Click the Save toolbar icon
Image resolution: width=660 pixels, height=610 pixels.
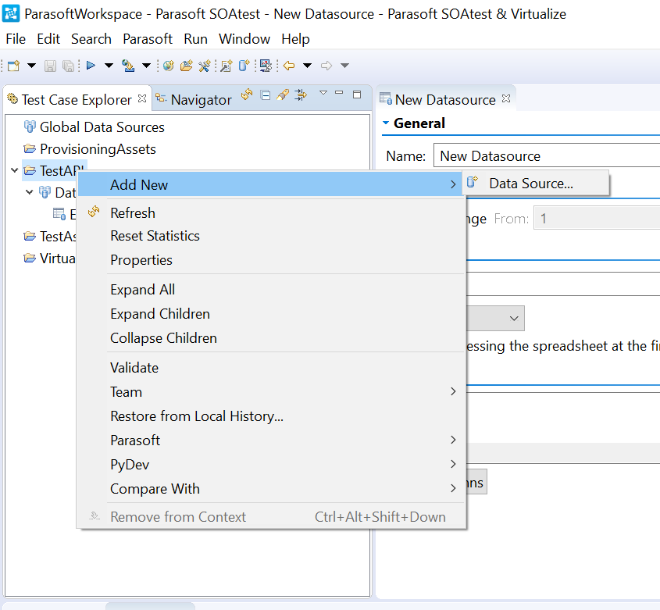(x=50, y=66)
